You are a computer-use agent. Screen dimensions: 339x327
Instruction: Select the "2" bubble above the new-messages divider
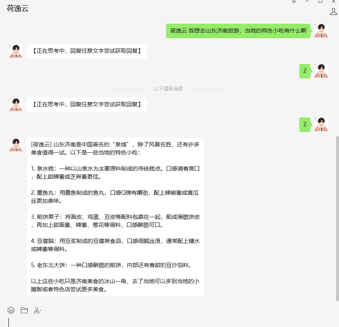coord(305,71)
